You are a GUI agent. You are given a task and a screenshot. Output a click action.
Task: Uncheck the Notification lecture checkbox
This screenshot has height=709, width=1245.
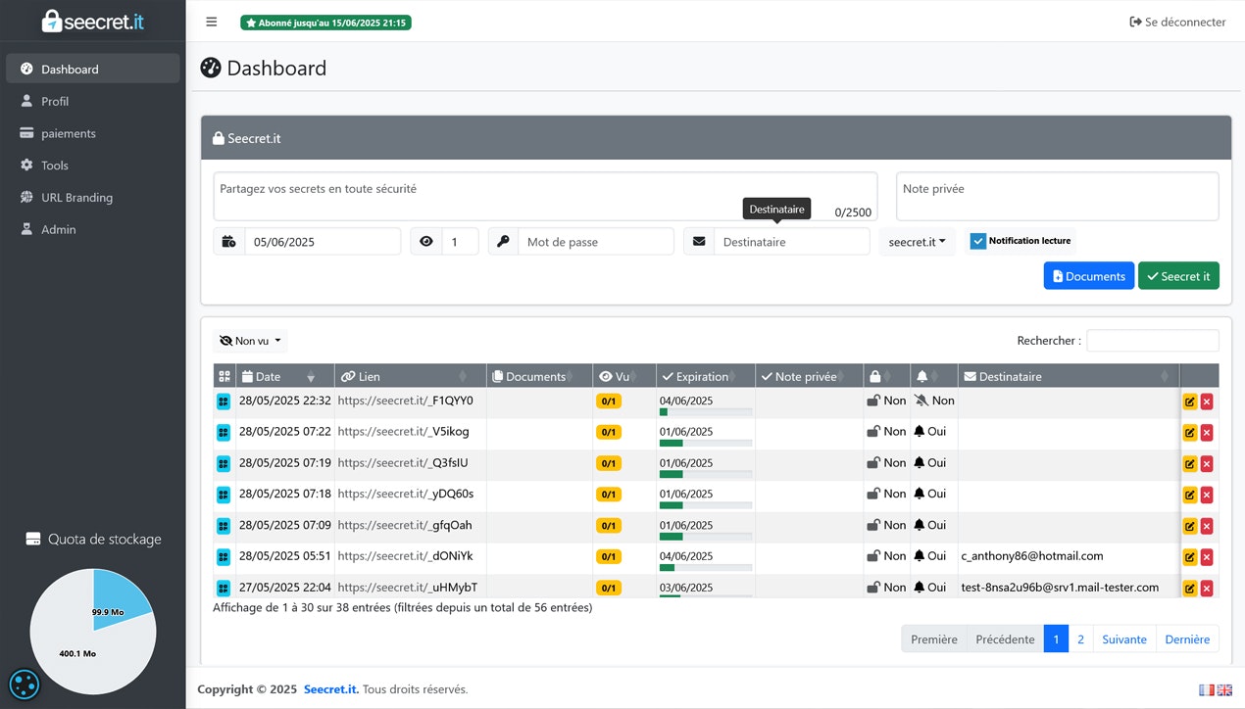pos(977,241)
